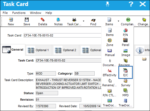Open the MPD option
This screenshot has width=150, height=111.
(125, 93)
